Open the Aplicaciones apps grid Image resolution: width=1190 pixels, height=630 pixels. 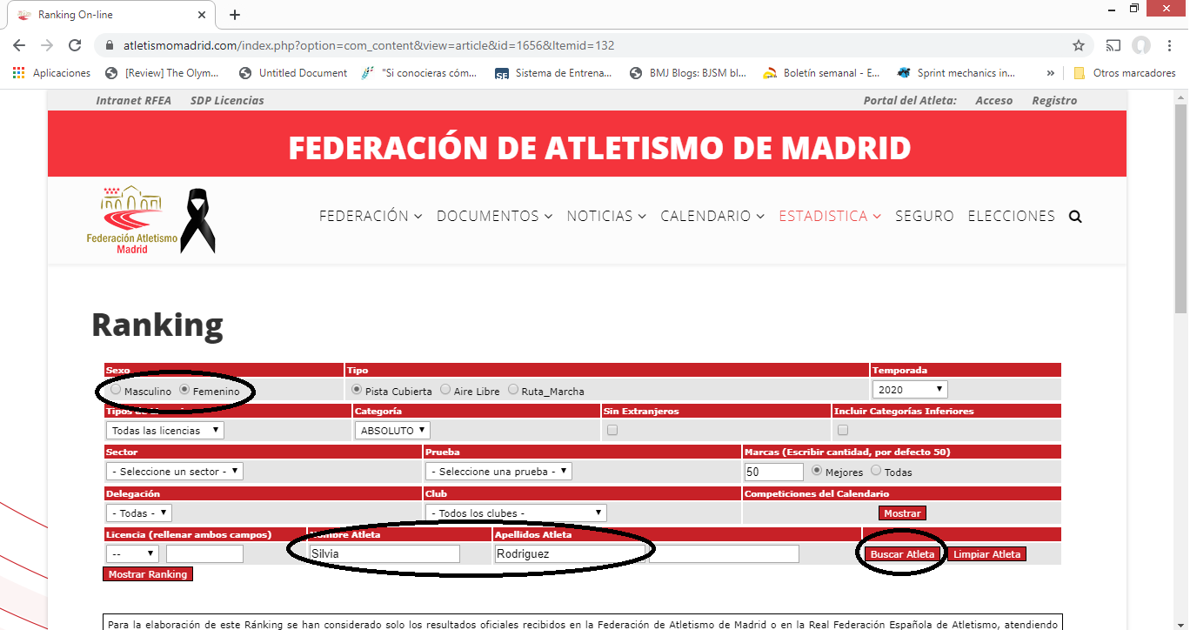click(52, 73)
